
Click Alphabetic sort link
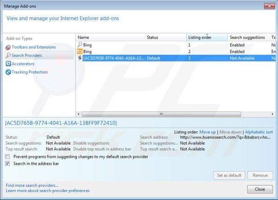[259, 132]
